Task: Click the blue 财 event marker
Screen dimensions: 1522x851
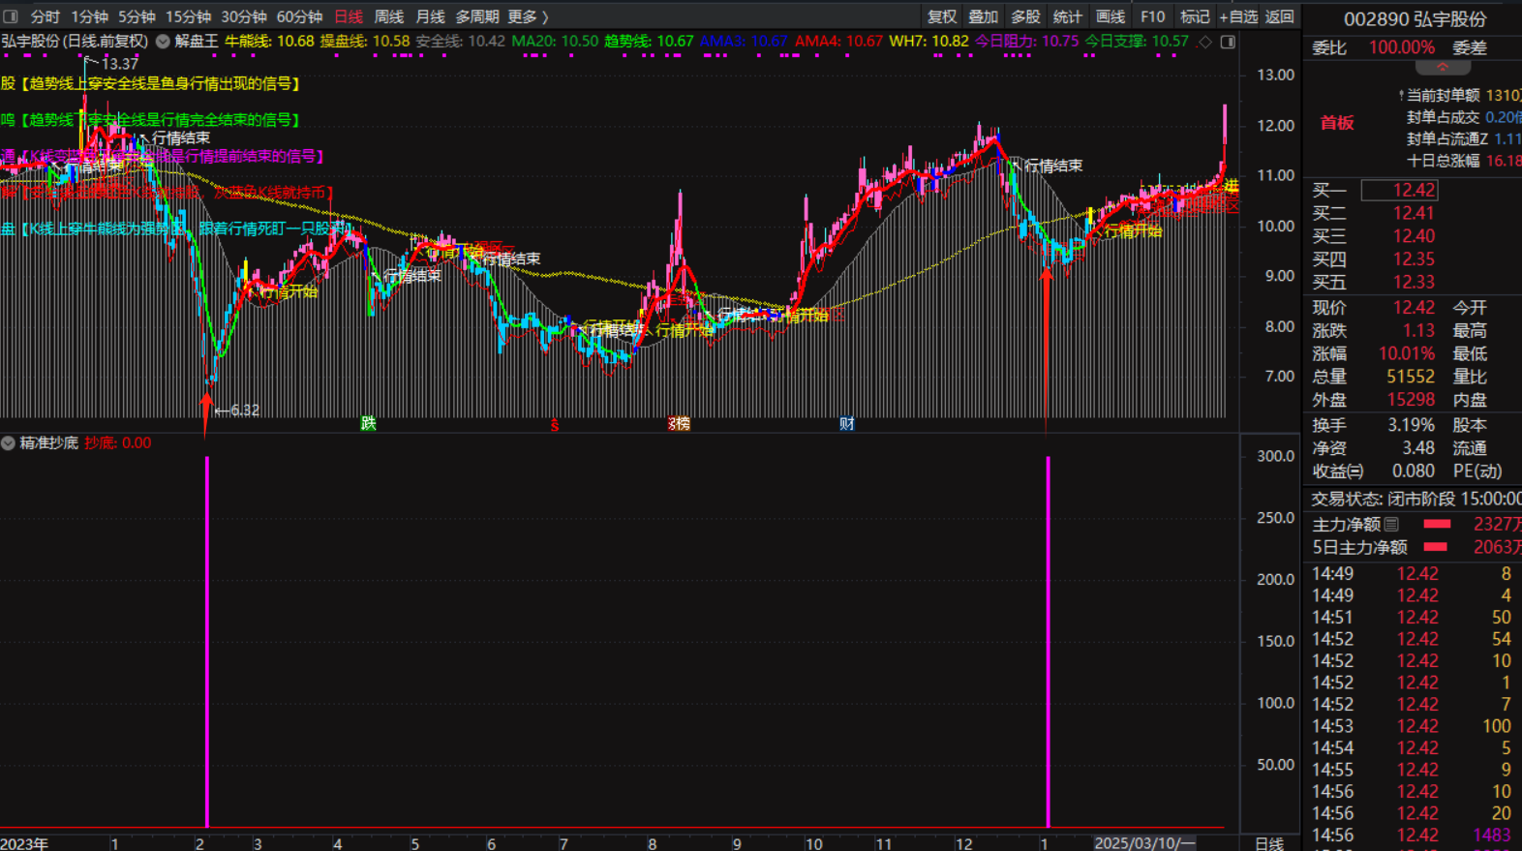Action: (x=847, y=423)
